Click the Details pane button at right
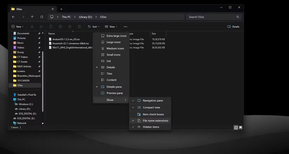The image size is (289, 154). coord(233,27)
